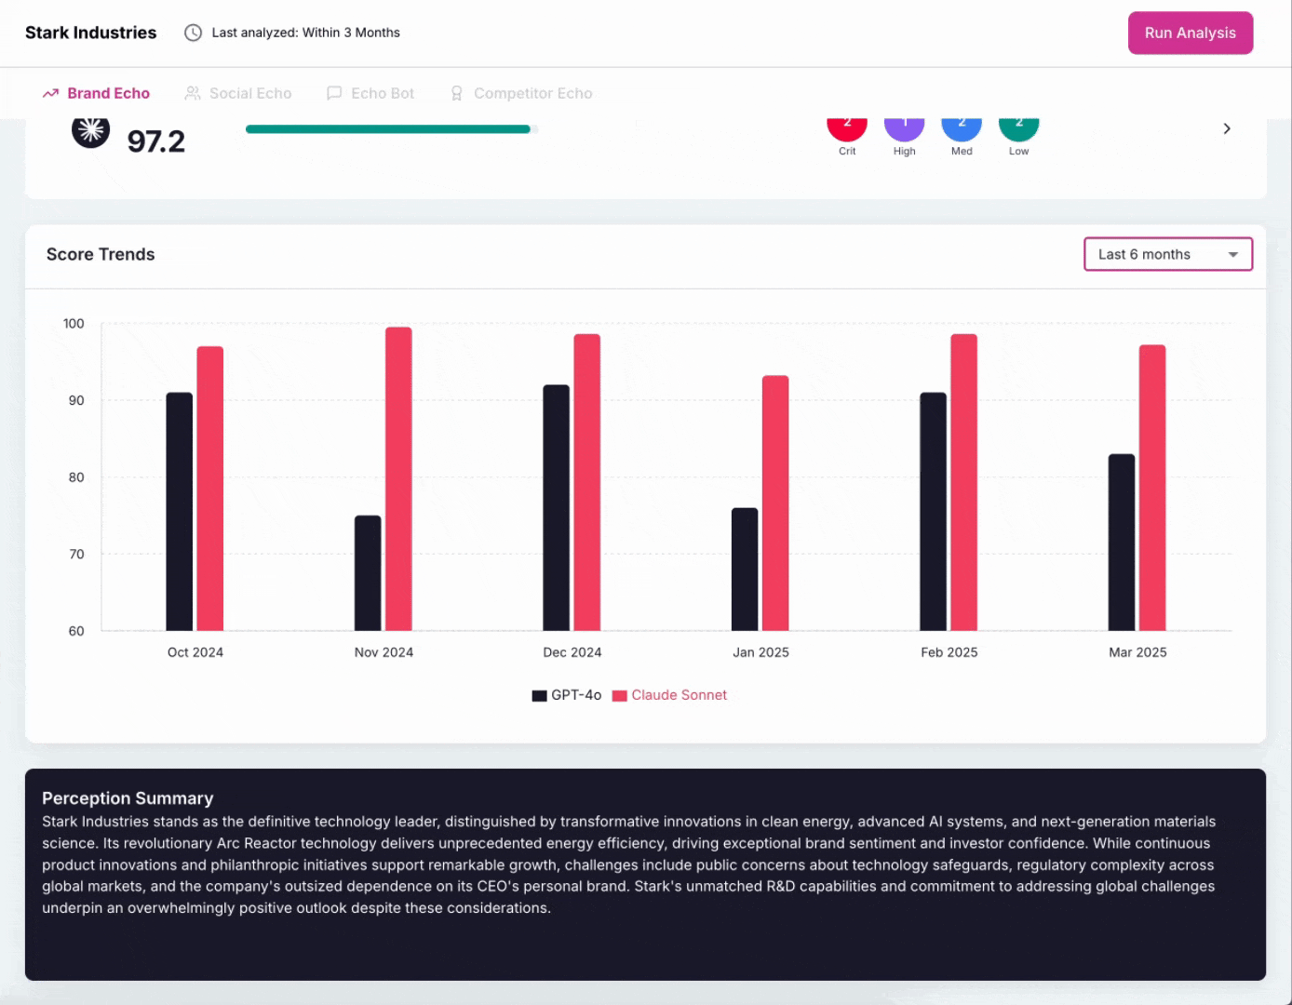Click the Claude Sonnet bar for Feb 2025
This screenshot has height=1005, width=1292.
coord(964,482)
